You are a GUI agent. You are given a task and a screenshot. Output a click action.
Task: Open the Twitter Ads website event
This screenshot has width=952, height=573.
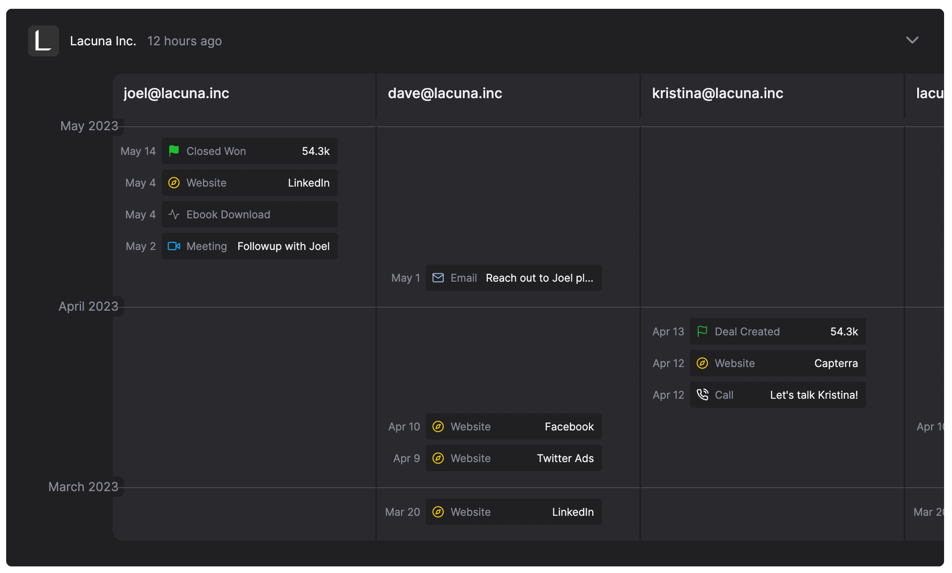513,458
